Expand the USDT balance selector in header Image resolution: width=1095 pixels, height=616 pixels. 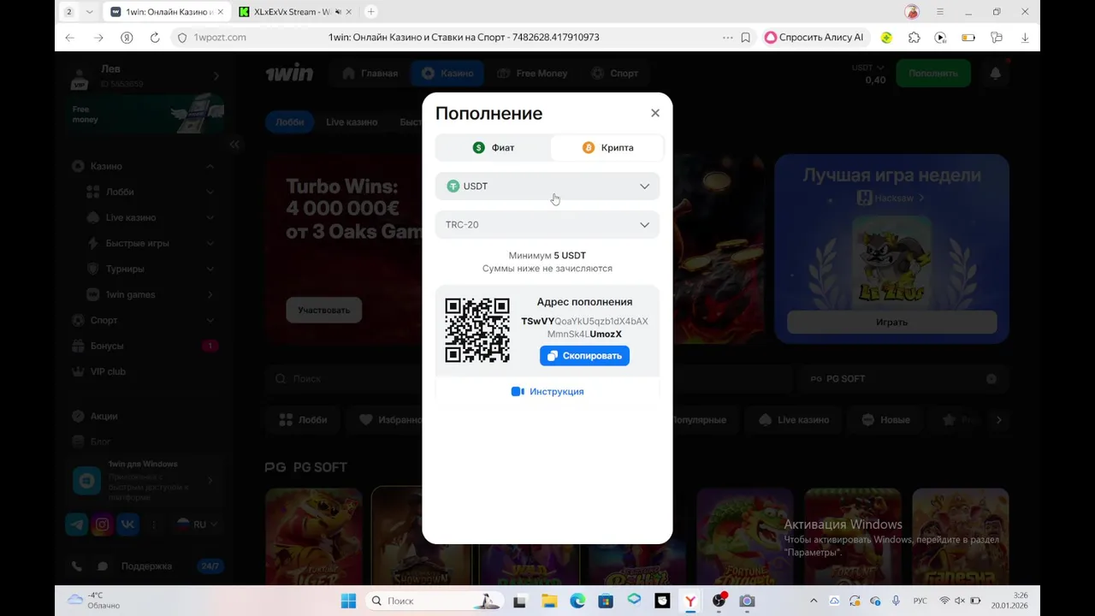(867, 68)
